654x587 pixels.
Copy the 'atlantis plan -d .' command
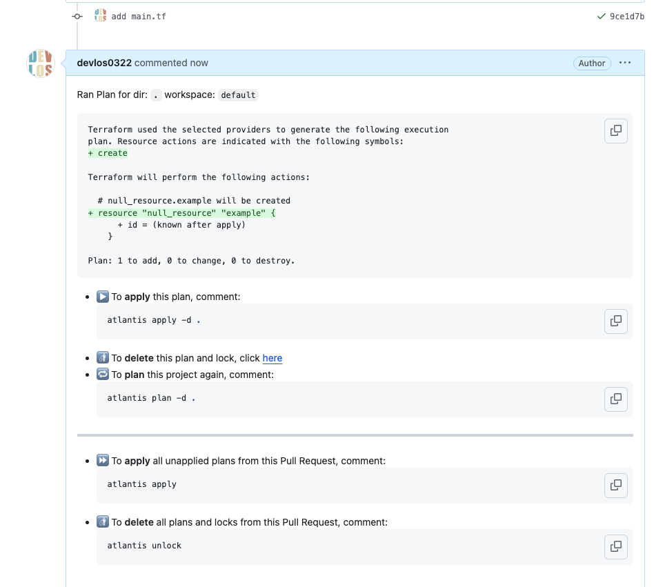(615, 399)
